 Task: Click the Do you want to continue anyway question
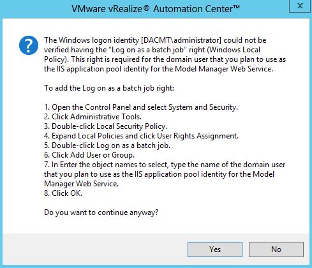point(101,212)
